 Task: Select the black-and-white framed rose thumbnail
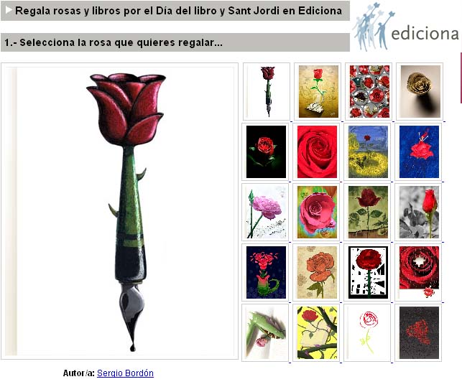[368, 272]
